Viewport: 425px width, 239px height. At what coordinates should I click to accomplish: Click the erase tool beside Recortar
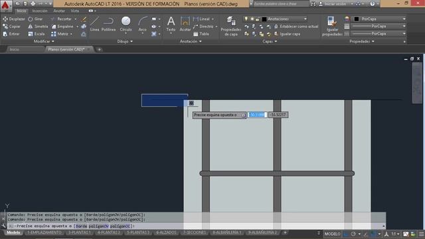84,19
